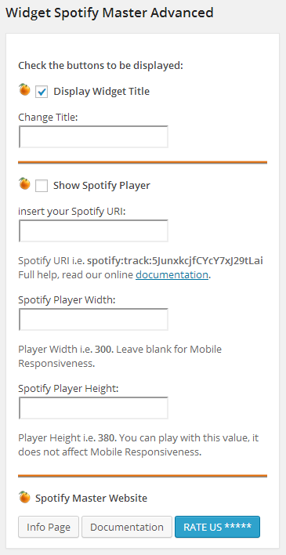Click the orange icon beside Show Spotify Player
Screen dimensions: 286x555
(x=24, y=183)
